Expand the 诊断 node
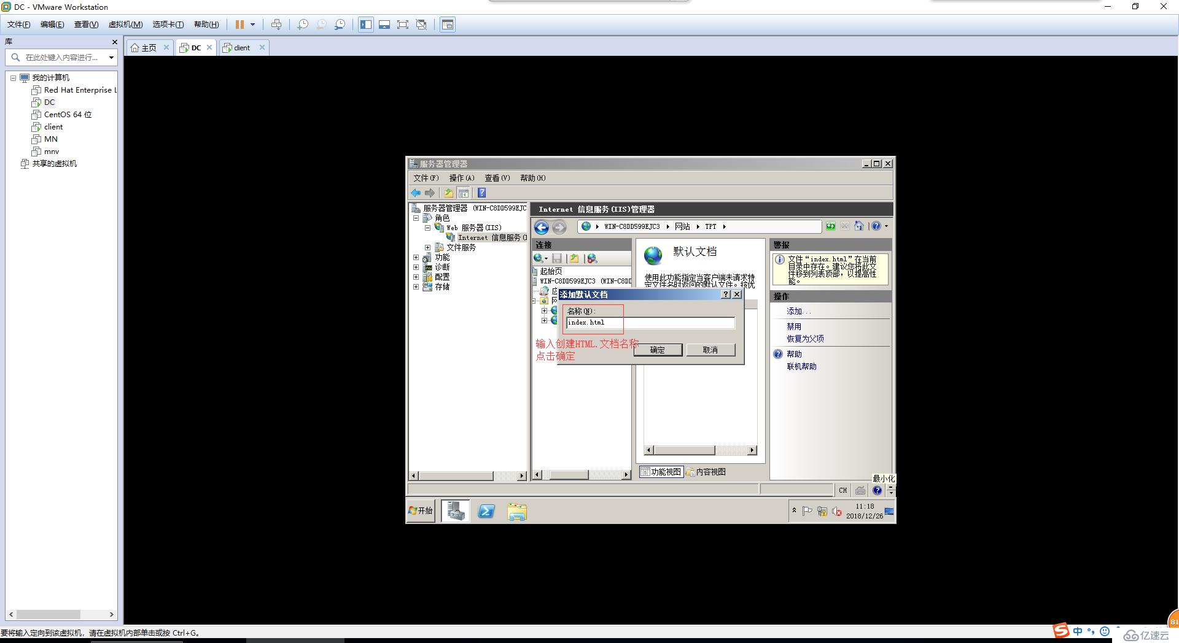 (416, 268)
